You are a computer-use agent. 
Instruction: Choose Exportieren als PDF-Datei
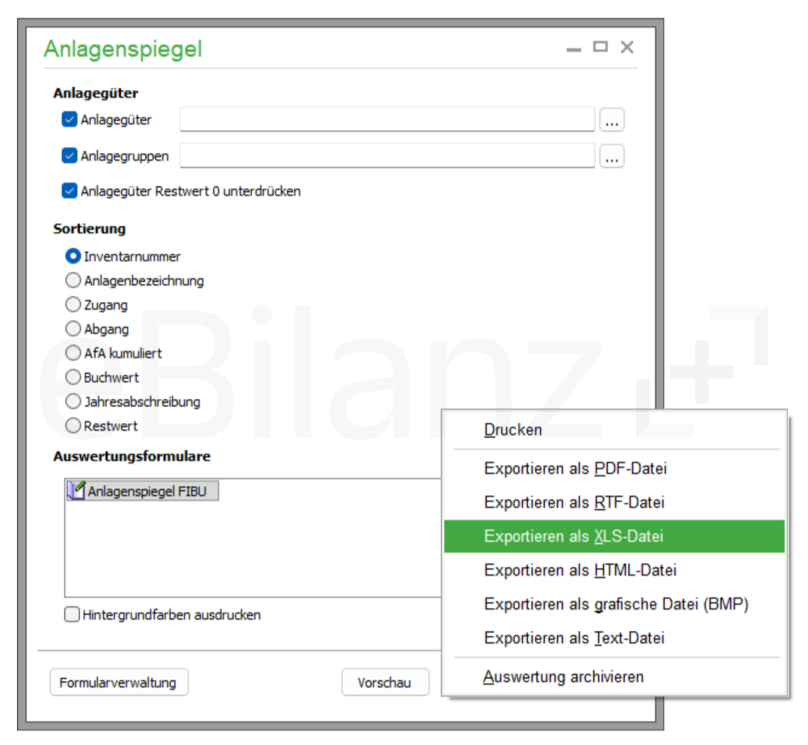point(614,468)
